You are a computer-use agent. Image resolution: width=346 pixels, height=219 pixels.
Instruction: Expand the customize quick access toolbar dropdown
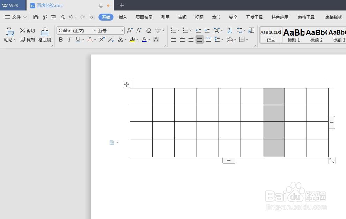(91, 17)
